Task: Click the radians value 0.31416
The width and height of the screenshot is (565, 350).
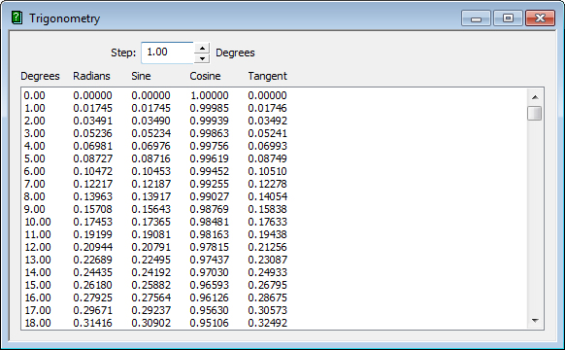Action: click(x=92, y=323)
